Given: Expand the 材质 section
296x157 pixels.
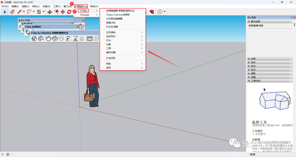Looking at the screenshot, I should pyautogui.click(x=249, y=59).
